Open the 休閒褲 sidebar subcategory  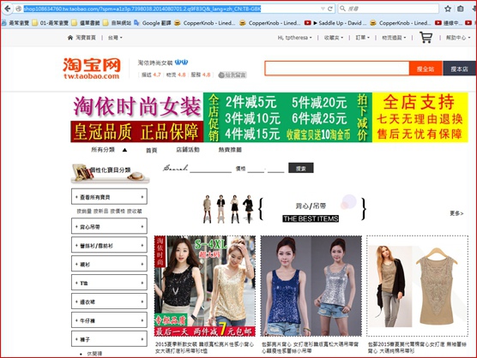click(94, 354)
